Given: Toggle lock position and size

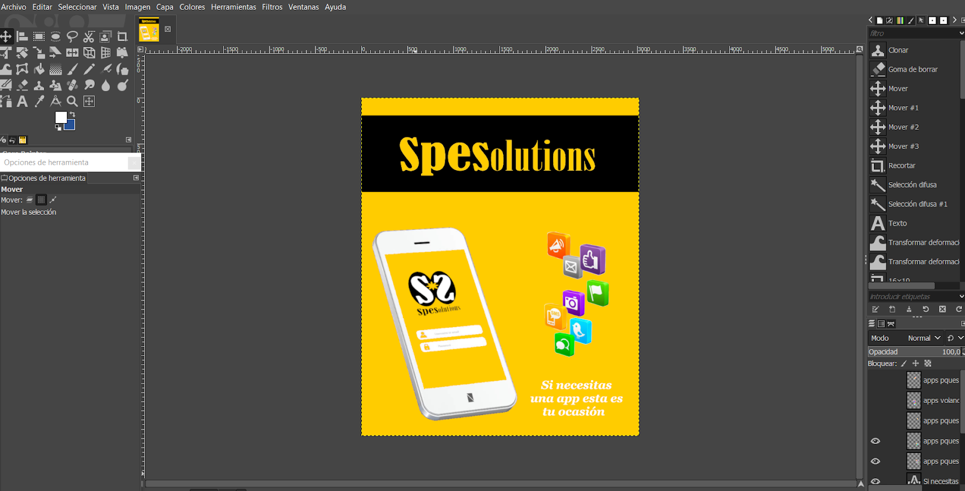Looking at the screenshot, I should click(x=916, y=363).
